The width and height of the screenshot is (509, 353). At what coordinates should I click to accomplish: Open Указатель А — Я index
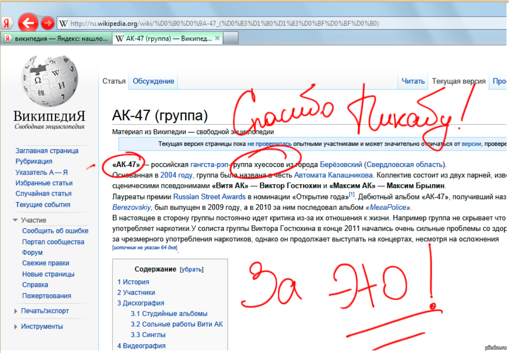(x=42, y=172)
